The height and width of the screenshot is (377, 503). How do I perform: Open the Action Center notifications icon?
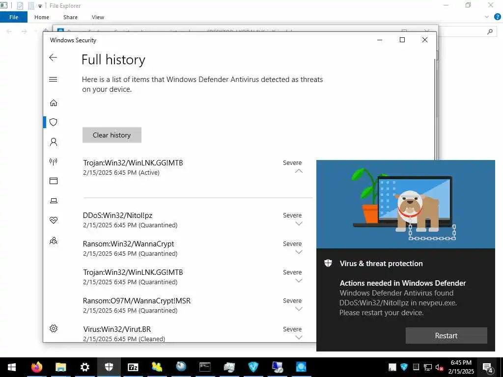pyautogui.click(x=488, y=368)
